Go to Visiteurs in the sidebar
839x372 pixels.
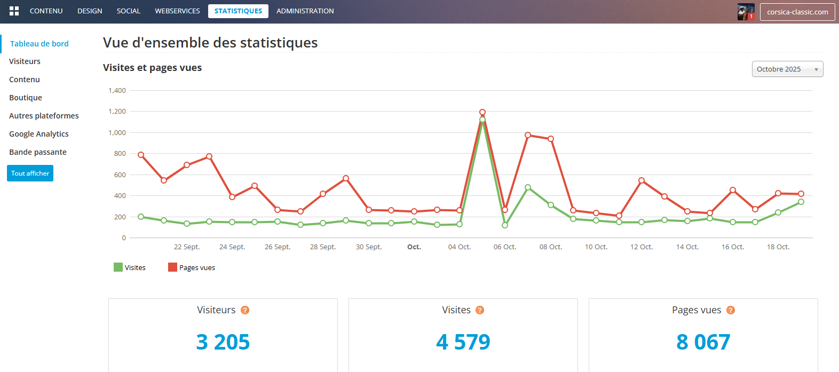(x=25, y=61)
